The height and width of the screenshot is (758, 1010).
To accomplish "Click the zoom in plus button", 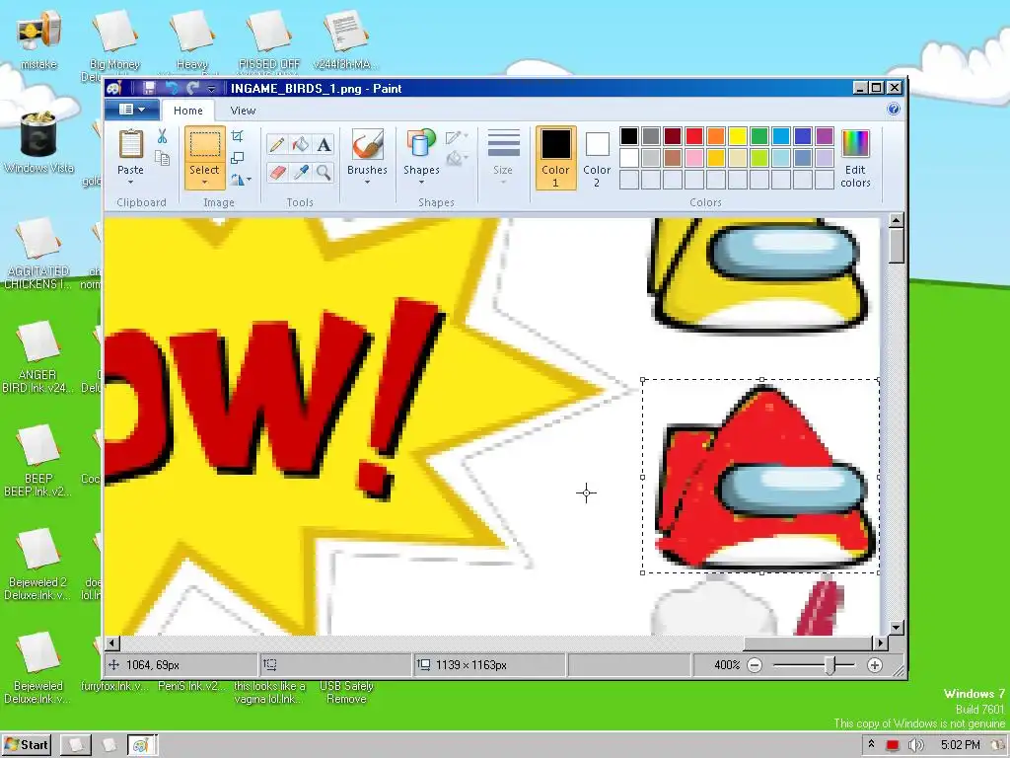I will point(874,665).
